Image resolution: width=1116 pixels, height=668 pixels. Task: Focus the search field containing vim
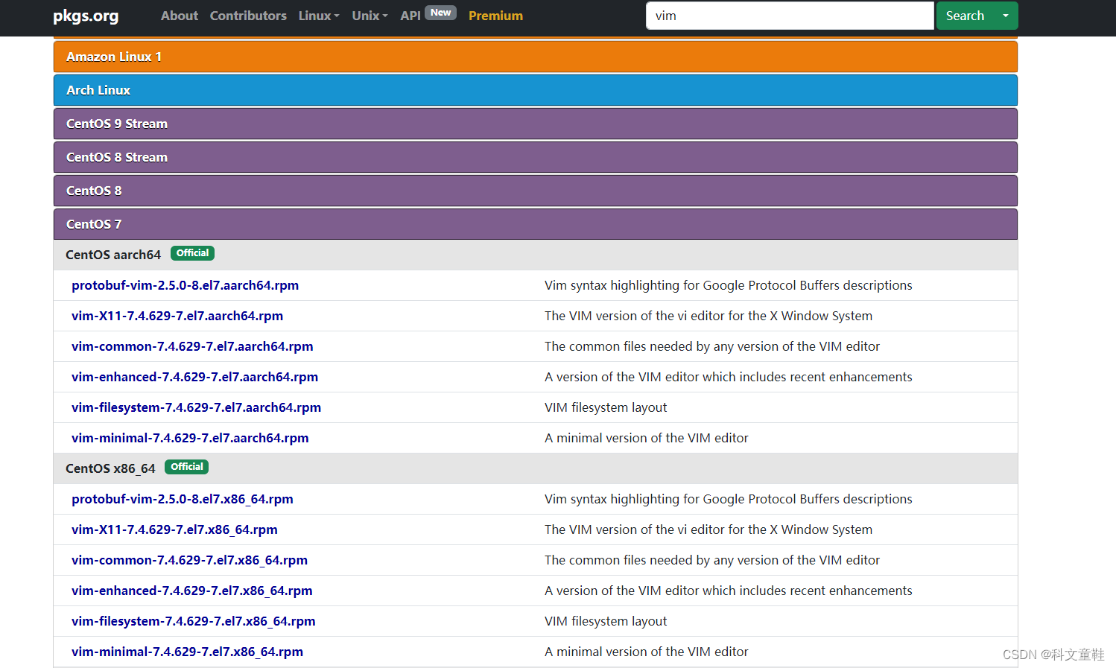click(x=790, y=16)
